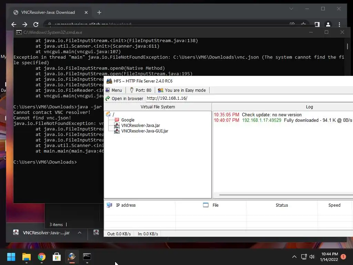Open Google Chrome from taskbar
This screenshot has height=265, width=353.
(41, 257)
